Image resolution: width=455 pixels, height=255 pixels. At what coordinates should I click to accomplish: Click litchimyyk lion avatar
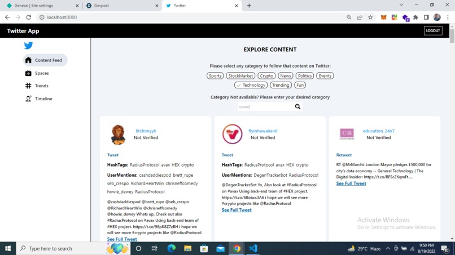point(118,135)
